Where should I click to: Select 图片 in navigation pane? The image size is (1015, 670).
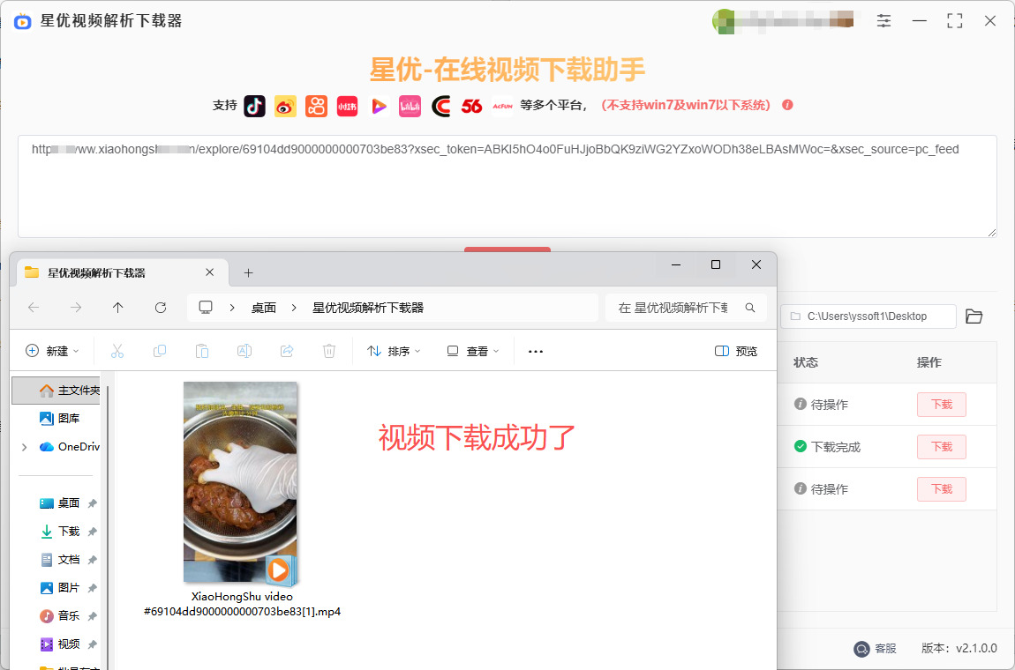59,588
